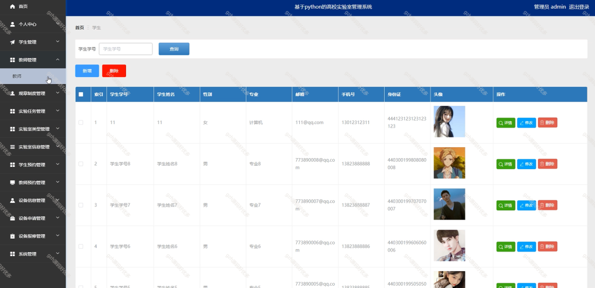
Task: Focus the 学生学号 search input
Action: tap(126, 49)
